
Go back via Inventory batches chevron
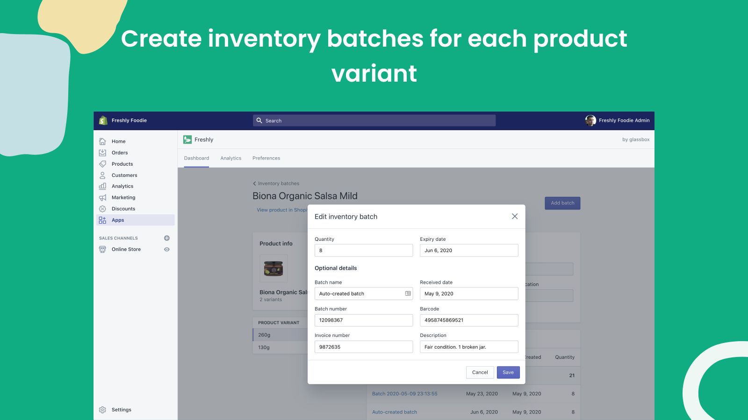[x=254, y=183]
